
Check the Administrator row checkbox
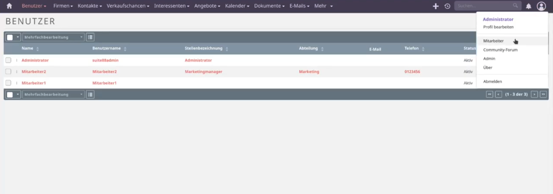pos(8,60)
